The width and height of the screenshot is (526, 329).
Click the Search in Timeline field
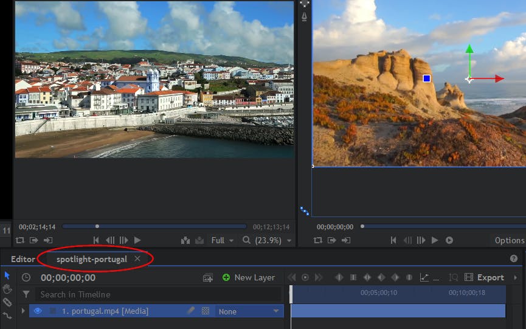point(158,294)
